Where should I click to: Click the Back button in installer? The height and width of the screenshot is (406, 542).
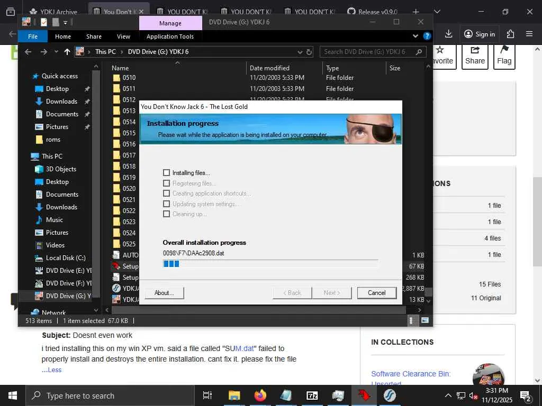tap(292, 293)
